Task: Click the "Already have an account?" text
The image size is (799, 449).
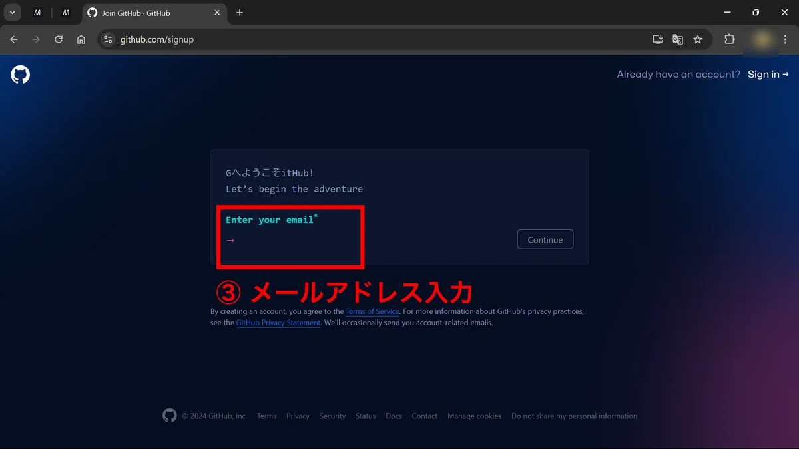Action: click(x=678, y=75)
